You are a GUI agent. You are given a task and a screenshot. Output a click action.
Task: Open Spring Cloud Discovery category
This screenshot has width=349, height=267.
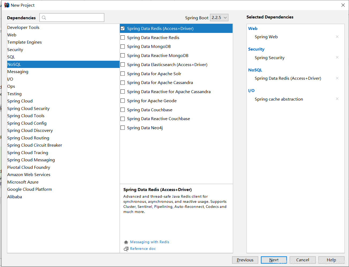pos(63,130)
